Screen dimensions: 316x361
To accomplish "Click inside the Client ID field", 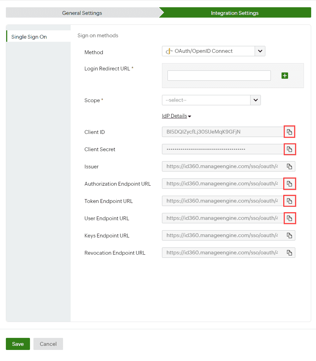I will coord(223,132).
